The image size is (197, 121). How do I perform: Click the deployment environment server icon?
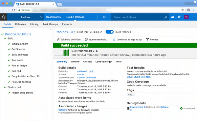128,108
